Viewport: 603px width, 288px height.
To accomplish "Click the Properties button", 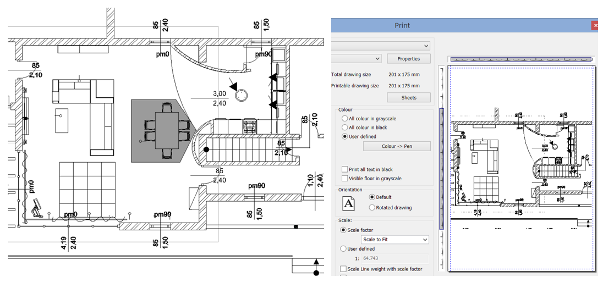I will pos(409,59).
